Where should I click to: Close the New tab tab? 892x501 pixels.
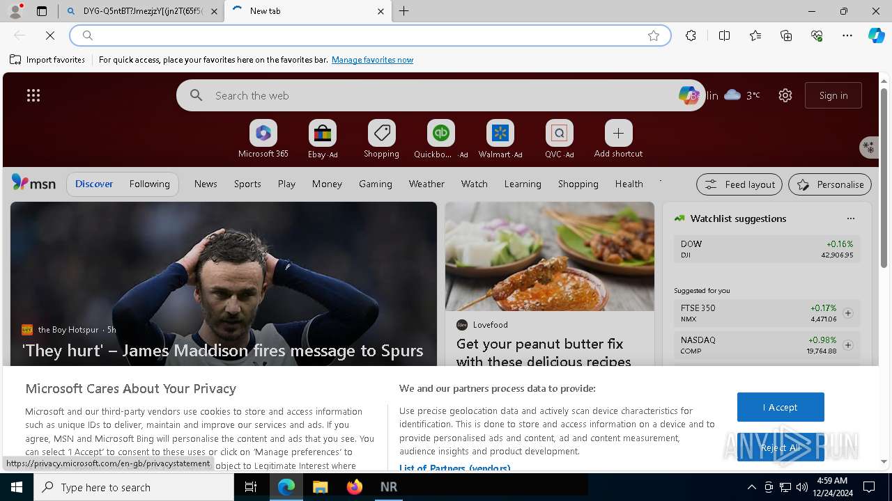pyautogui.click(x=380, y=11)
